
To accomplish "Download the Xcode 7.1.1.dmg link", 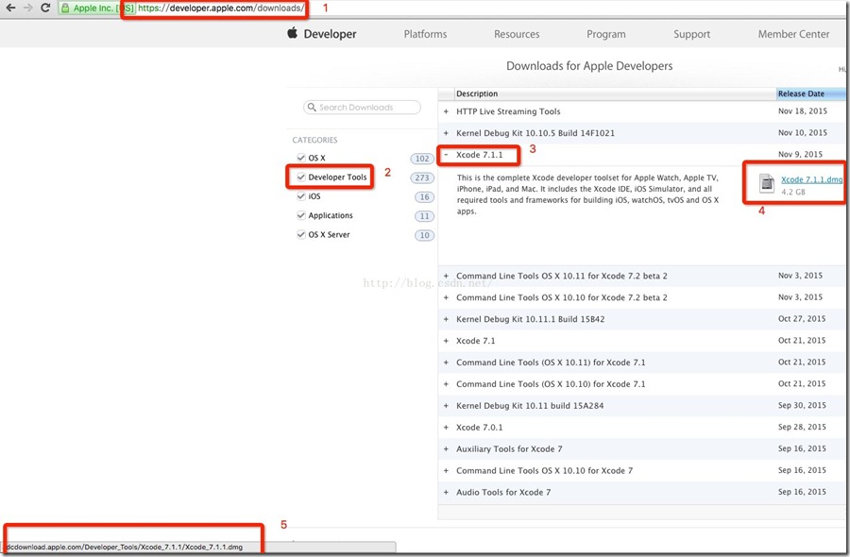I will [811, 179].
